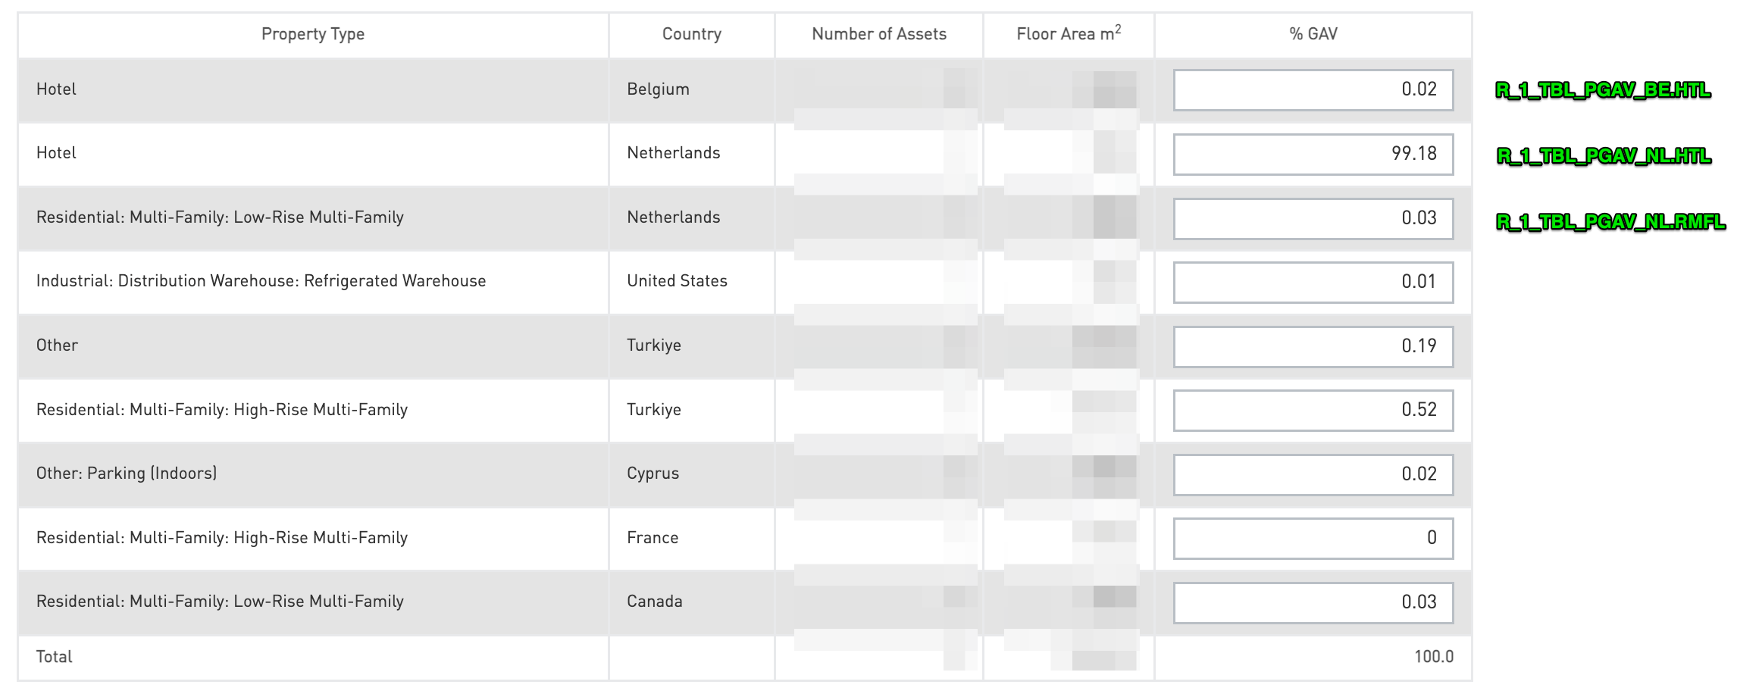Select the France row % GAV input

point(1313,538)
